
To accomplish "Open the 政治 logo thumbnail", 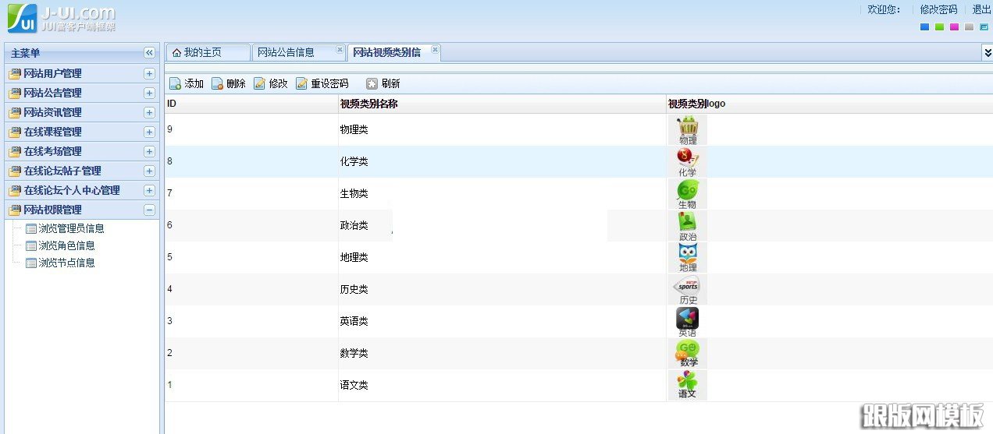I will [x=688, y=226].
